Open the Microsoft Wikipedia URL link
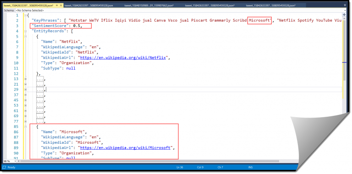Image resolution: width=352 pixels, height=174 pixels. (125, 148)
